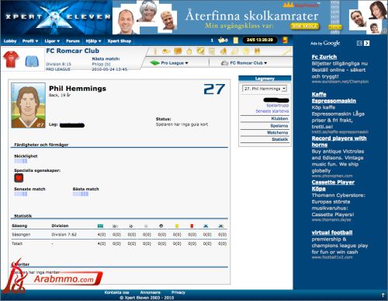Click the Senaste match rating bar

[x=21, y=194]
